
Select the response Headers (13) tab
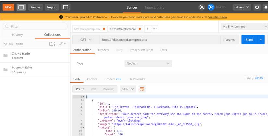coord(113,79)
